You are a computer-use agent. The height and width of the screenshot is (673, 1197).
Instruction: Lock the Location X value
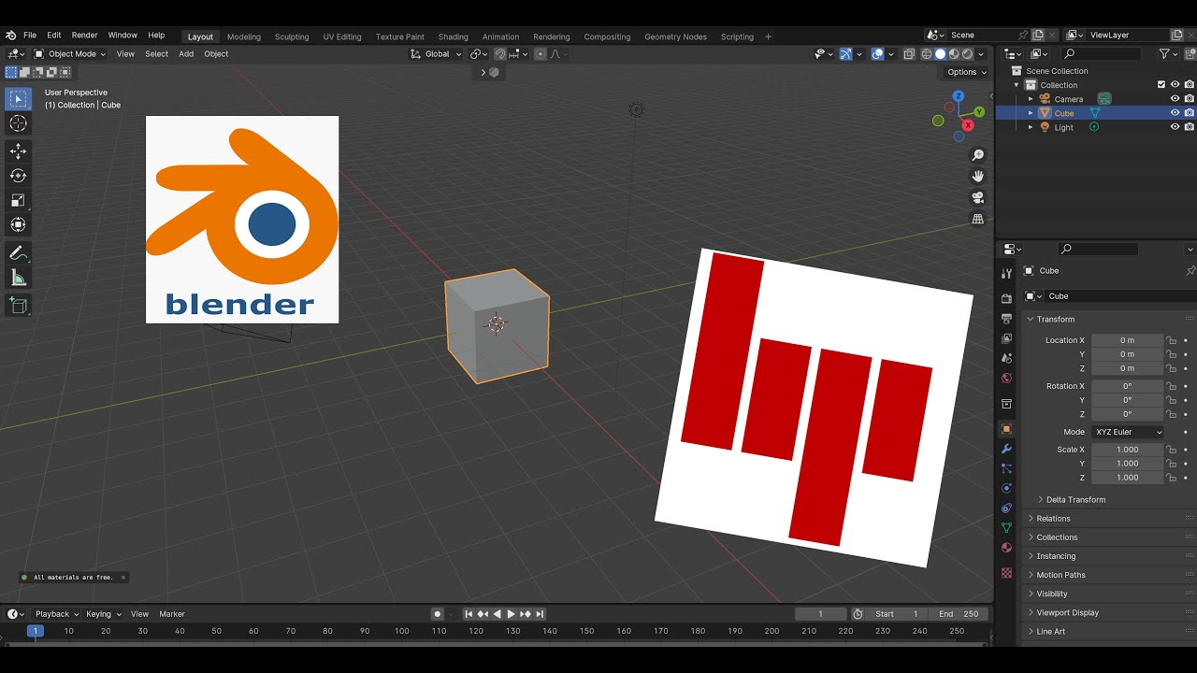tap(1171, 340)
